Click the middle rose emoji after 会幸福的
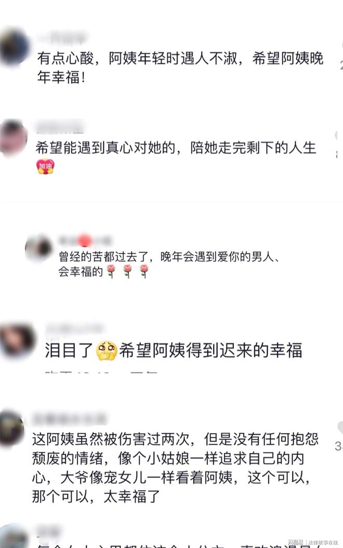 point(128,271)
